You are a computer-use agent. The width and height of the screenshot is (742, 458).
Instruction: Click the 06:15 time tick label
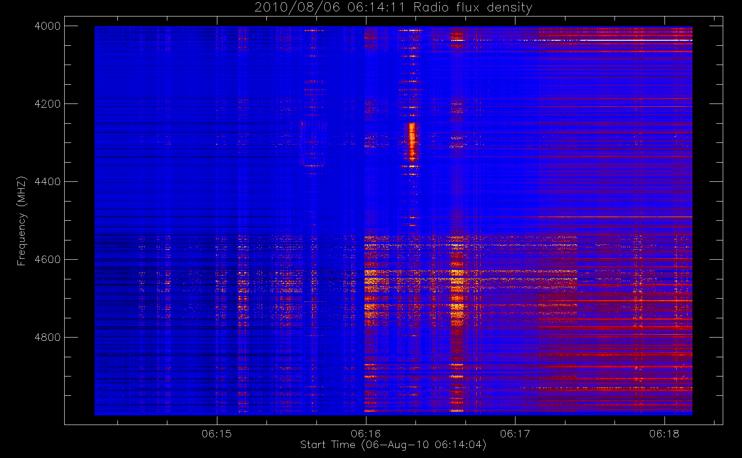click(x=217, y=434)
